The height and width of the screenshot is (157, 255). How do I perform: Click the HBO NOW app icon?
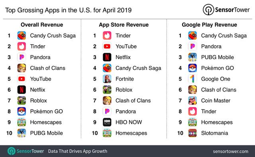107,122
